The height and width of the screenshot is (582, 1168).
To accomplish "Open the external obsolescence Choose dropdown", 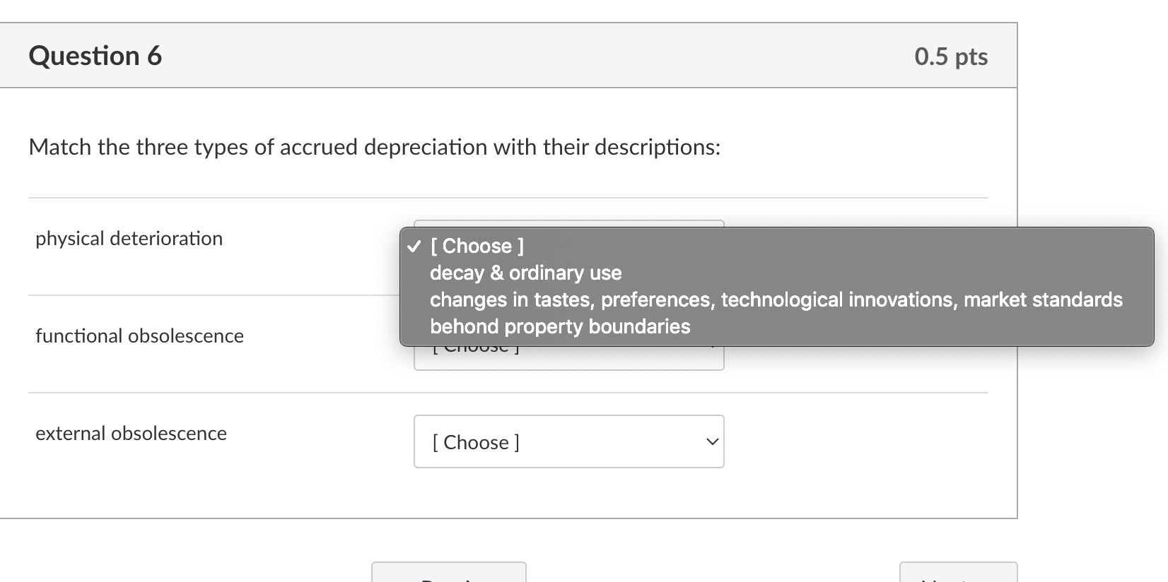I will [568, 441].
